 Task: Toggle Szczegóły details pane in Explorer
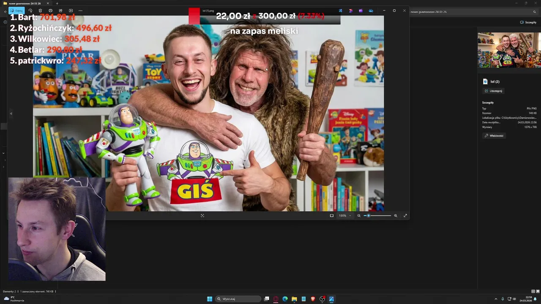coord(528,22)
